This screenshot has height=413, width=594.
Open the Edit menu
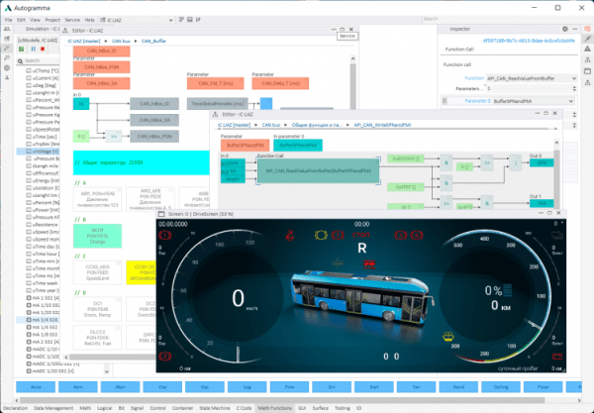pyautogui.click(x=21, y=20)
